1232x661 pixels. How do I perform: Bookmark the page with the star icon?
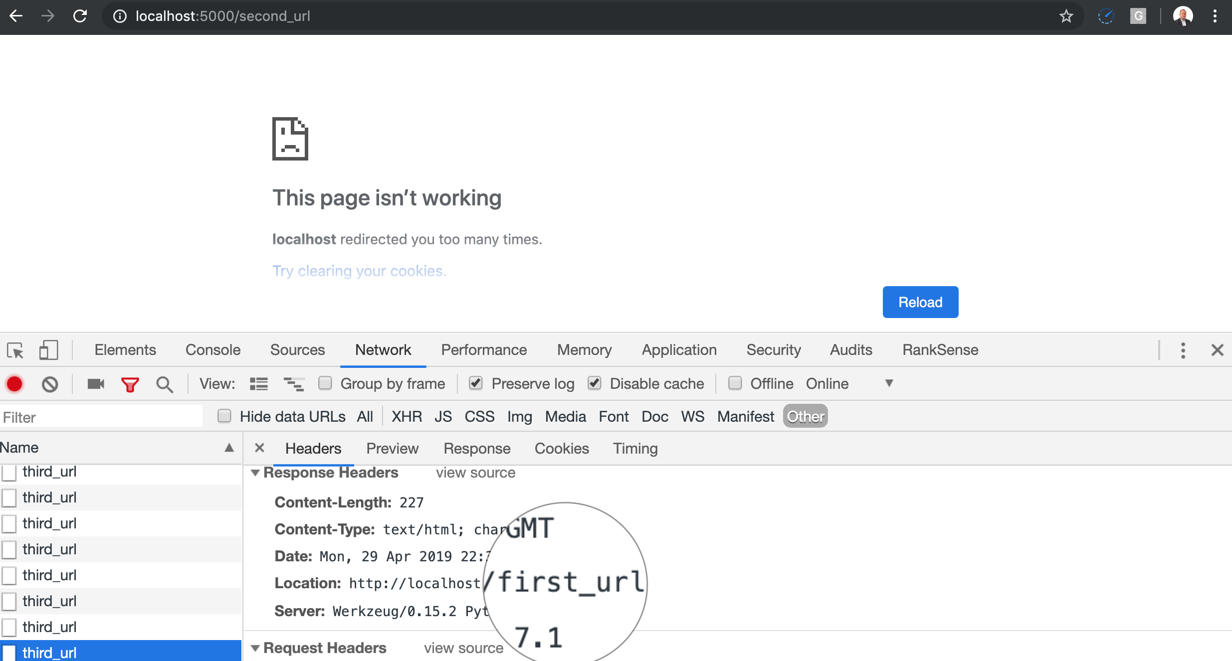click(1066, 16)
